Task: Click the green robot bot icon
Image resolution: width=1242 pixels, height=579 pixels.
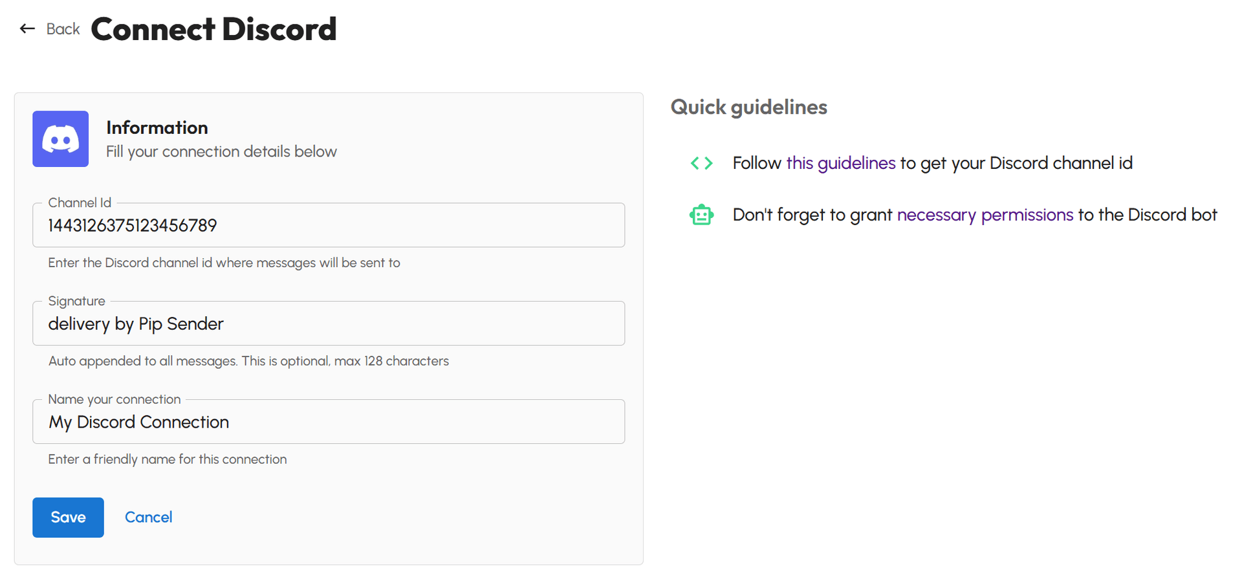Action: coord(701,215)
